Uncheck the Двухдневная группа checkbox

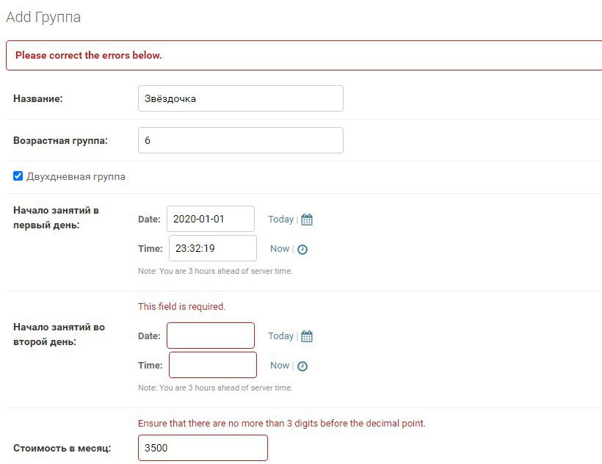pos(18,176)
